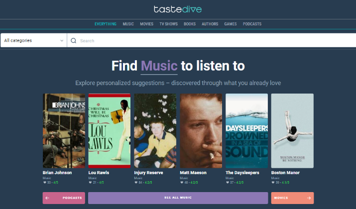Open The Daysleepers album cover

point(246,131)
